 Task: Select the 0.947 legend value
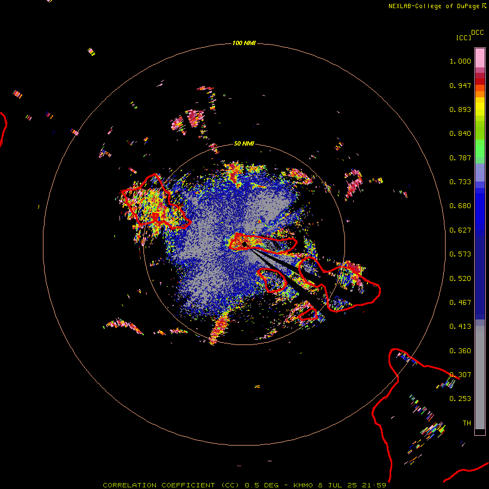click(x=460, y=85)
